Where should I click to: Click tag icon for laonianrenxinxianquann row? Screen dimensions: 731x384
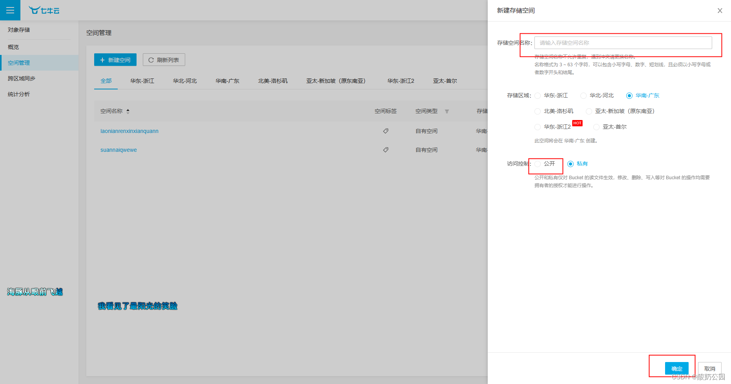coord(386,131)
